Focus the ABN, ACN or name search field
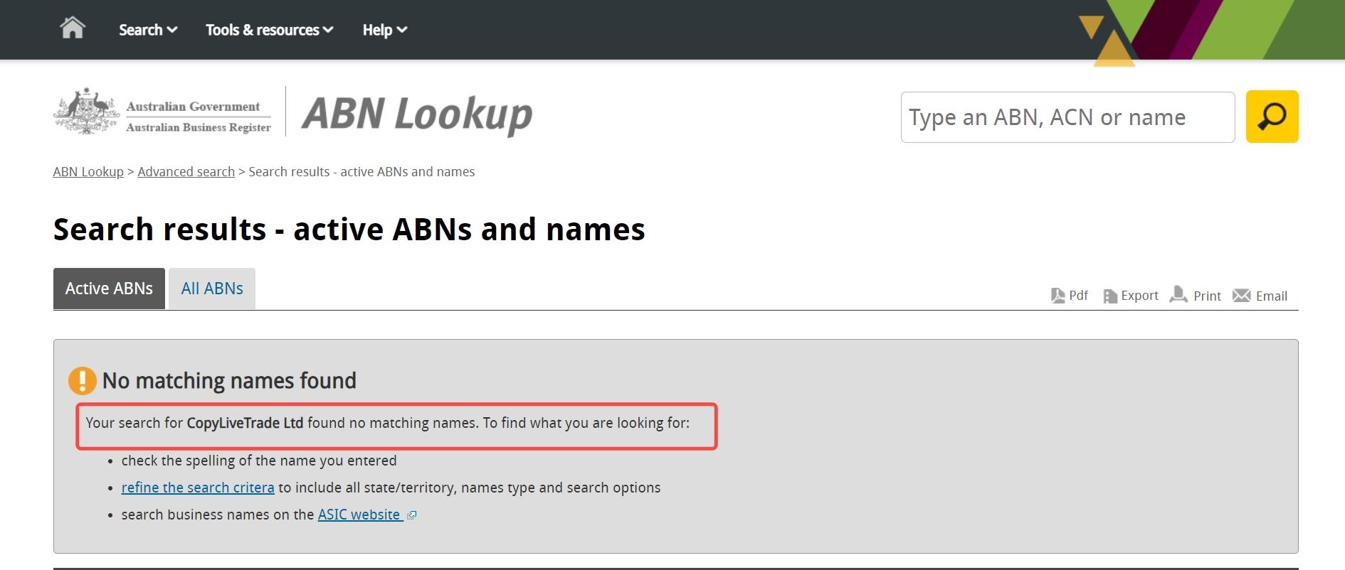 pos(1067,117)
